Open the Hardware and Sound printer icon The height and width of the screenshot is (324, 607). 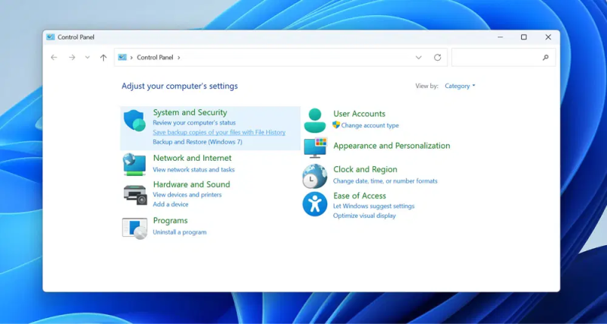[136, 195]
